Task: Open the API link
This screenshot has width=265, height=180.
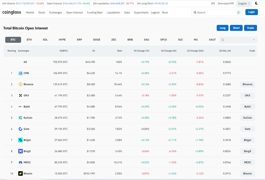Action: [x=213, y=3]
